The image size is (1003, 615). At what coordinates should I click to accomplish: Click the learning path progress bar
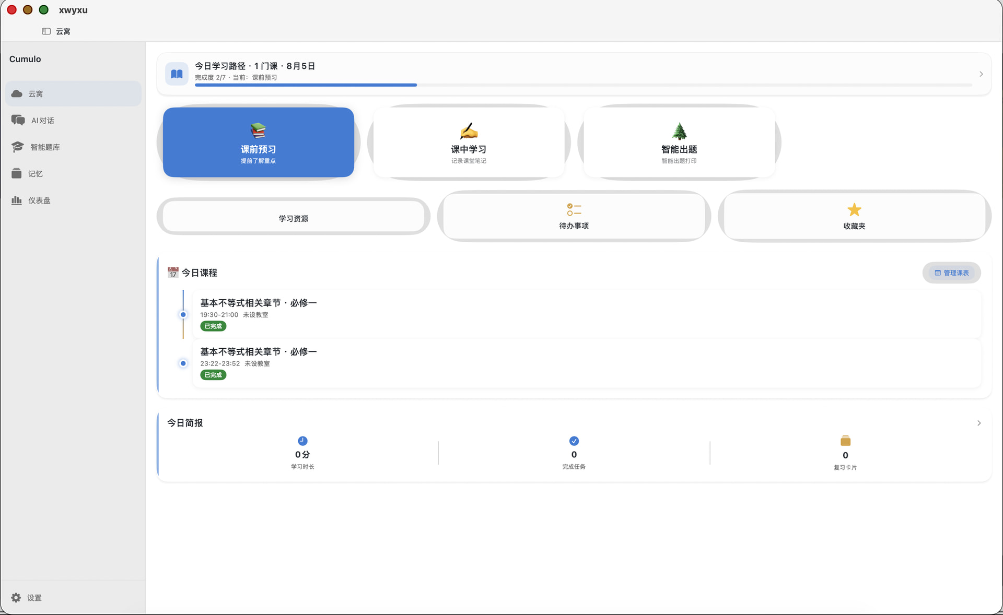[583, 85]
